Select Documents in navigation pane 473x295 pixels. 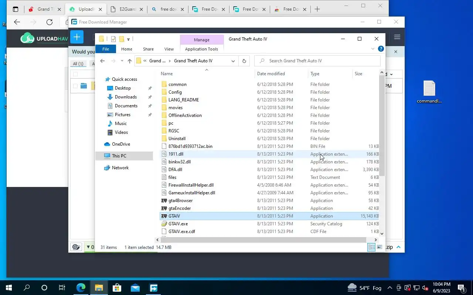pos(126,106)
